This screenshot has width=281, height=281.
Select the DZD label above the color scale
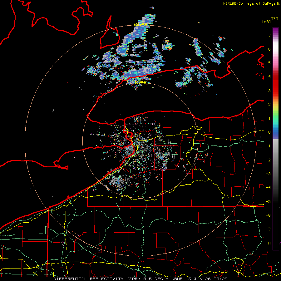coord(274,19)
